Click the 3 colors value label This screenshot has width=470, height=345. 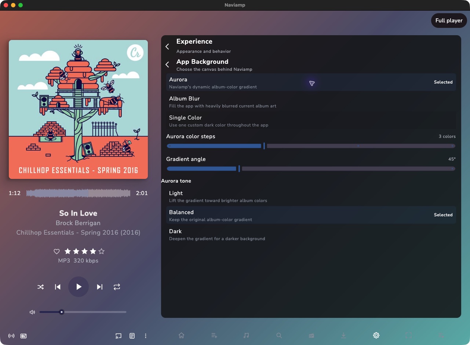[447, 136]
